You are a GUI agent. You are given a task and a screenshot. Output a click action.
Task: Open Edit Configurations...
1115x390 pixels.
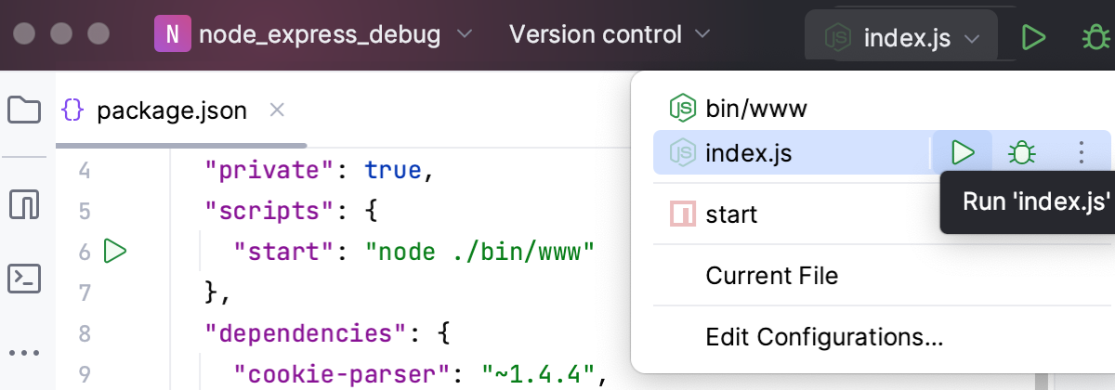click(x=824, y=336)
